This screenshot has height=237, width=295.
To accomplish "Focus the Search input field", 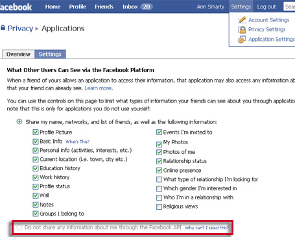I will 289,6.
